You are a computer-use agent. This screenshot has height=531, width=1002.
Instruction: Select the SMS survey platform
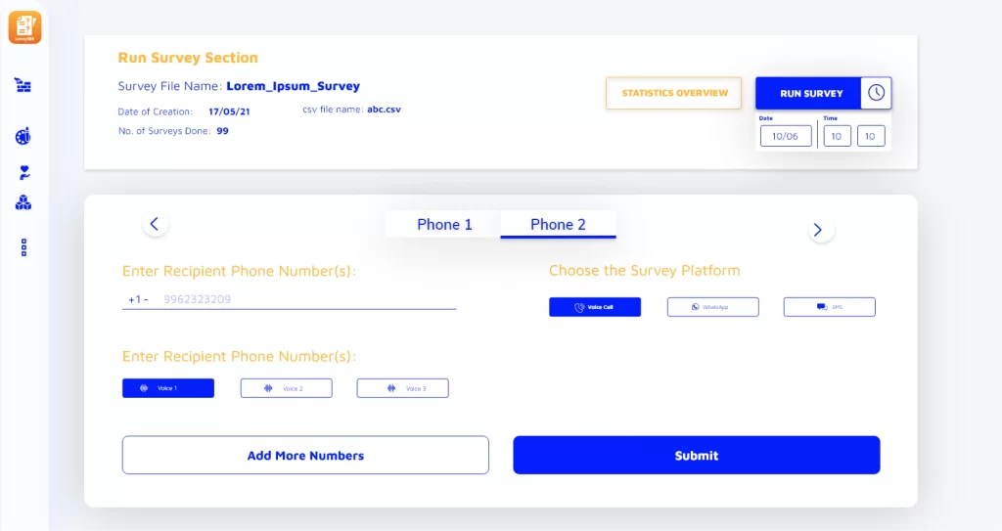pyautogui.click(x=830, y=307)
